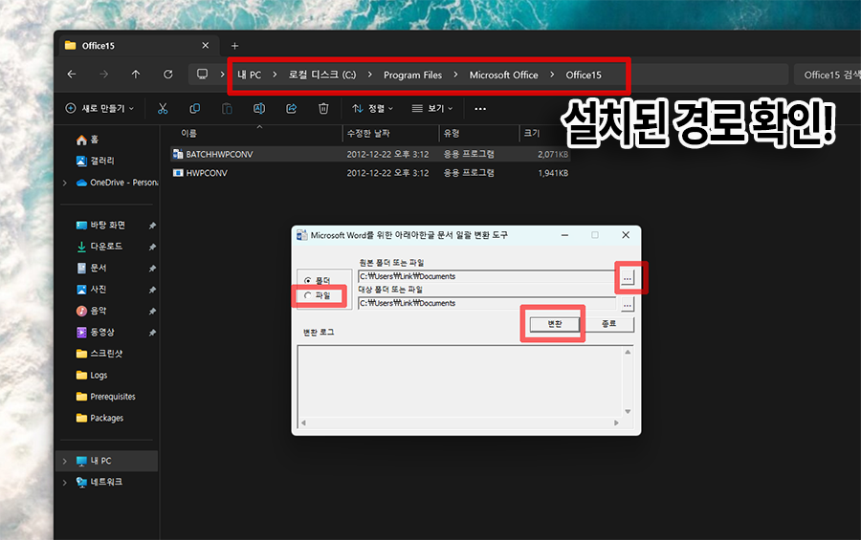Click the Share icon in toolbar
The width and height of the screenshot is (861, 540).
pos(292,109)
